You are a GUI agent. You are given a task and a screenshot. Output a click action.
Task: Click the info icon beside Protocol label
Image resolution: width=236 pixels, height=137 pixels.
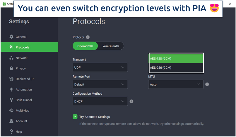point(88,37)
